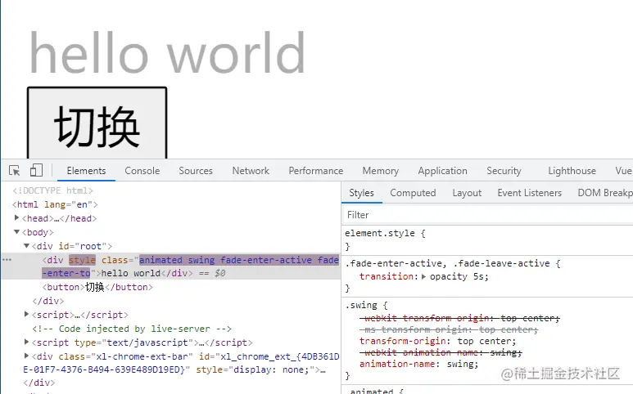Select the <html lang="en"> line
Viewport: 633px width, 394px height.
(55, 204)
